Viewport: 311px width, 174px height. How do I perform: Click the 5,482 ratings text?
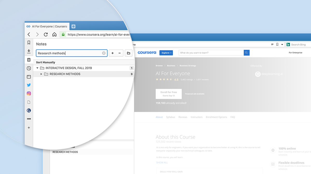tap(187, 80)
